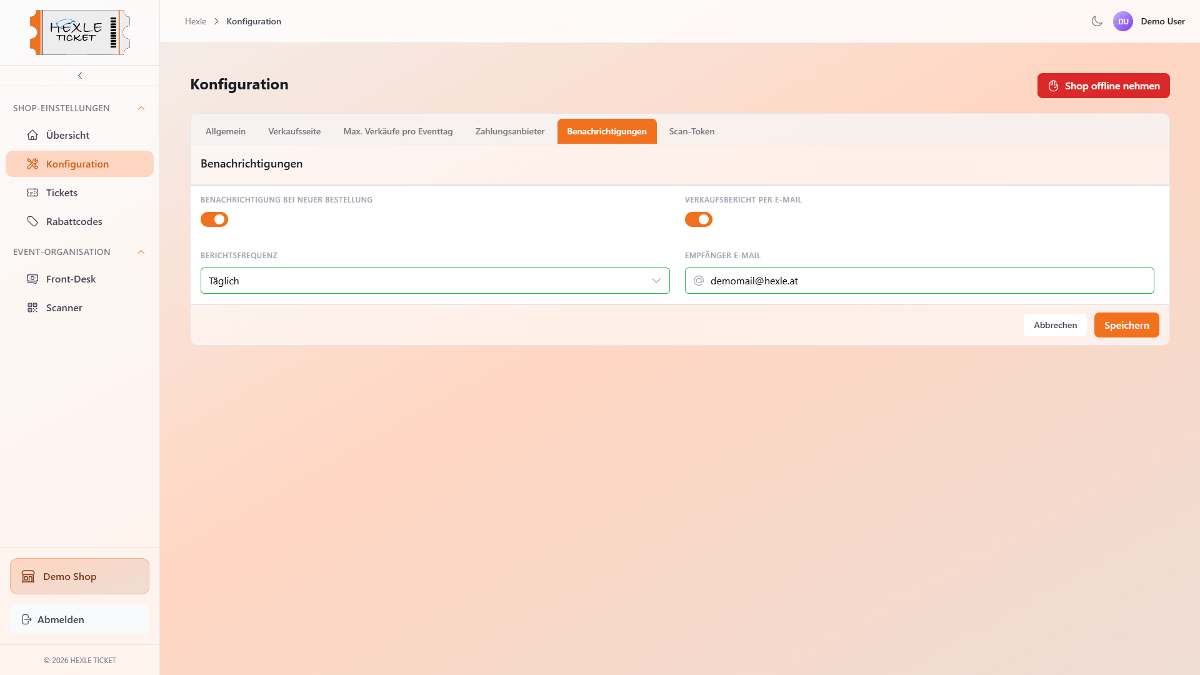1200x675 pixels.
Task: Turn off Verkaufsbericht per E-Mail
Action: pos(698,219)
